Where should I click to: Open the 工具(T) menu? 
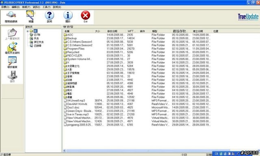click(x=46, y=7)
